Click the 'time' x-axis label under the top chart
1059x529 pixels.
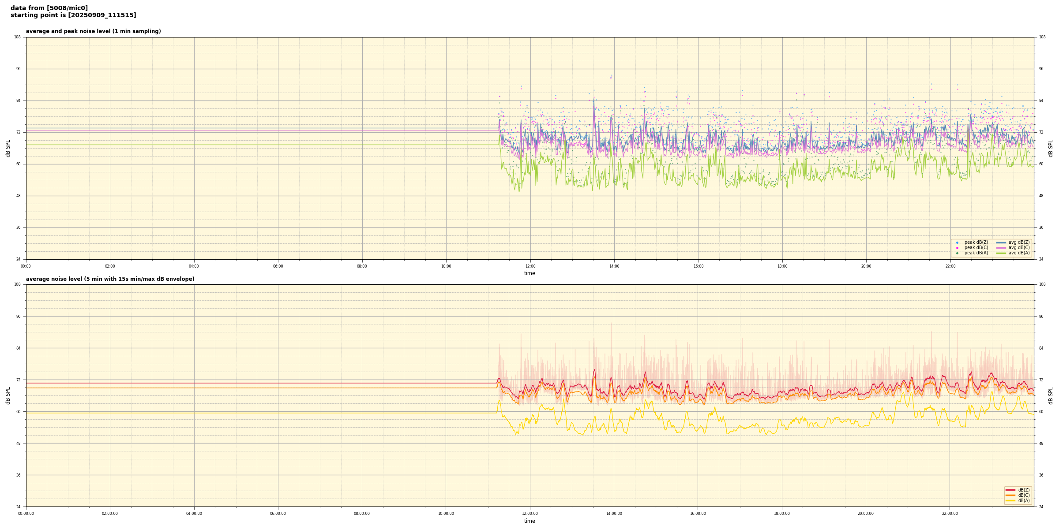529,273
